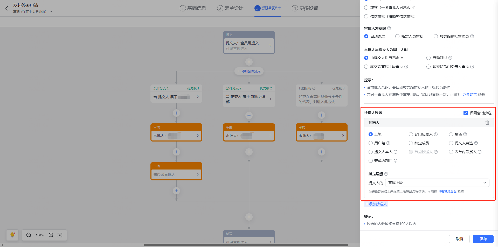
Task: Add a node below the 请设置审批人 node
Action: pos(176,191)
